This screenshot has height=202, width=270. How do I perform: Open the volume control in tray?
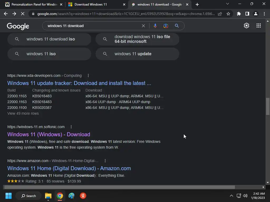click(245, 196)
